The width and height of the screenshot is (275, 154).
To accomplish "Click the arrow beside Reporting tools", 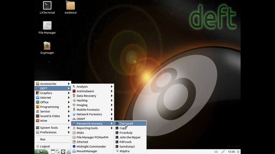I will [112, 128].
